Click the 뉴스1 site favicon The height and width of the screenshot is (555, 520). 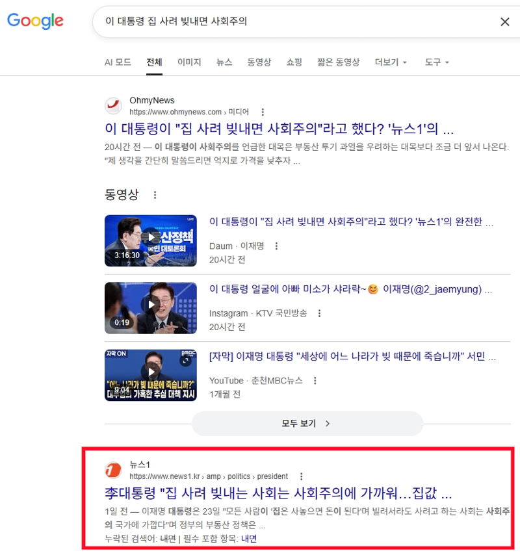click(x=113, y=470)
